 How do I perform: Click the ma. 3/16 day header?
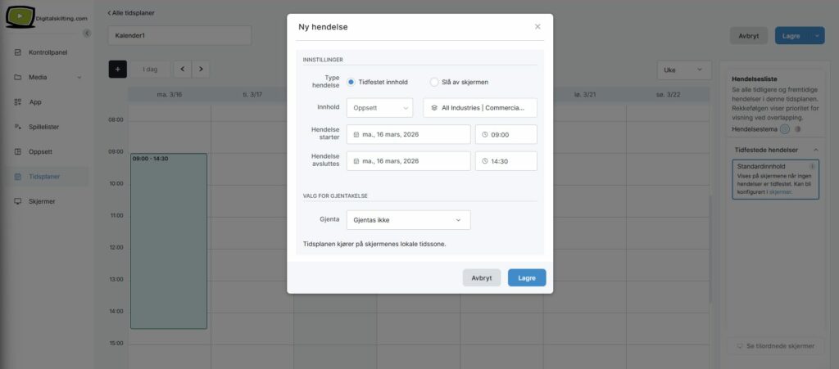point(169,95)
